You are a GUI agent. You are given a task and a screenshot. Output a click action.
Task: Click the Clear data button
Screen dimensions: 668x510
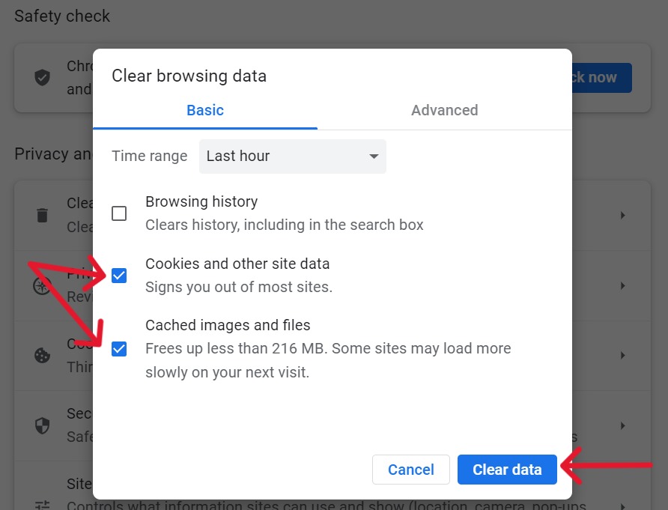[x=507, y=470]
